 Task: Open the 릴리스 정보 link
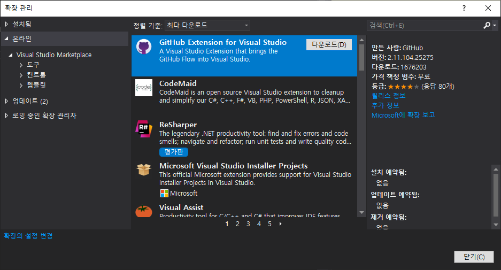tap(389, 96)
